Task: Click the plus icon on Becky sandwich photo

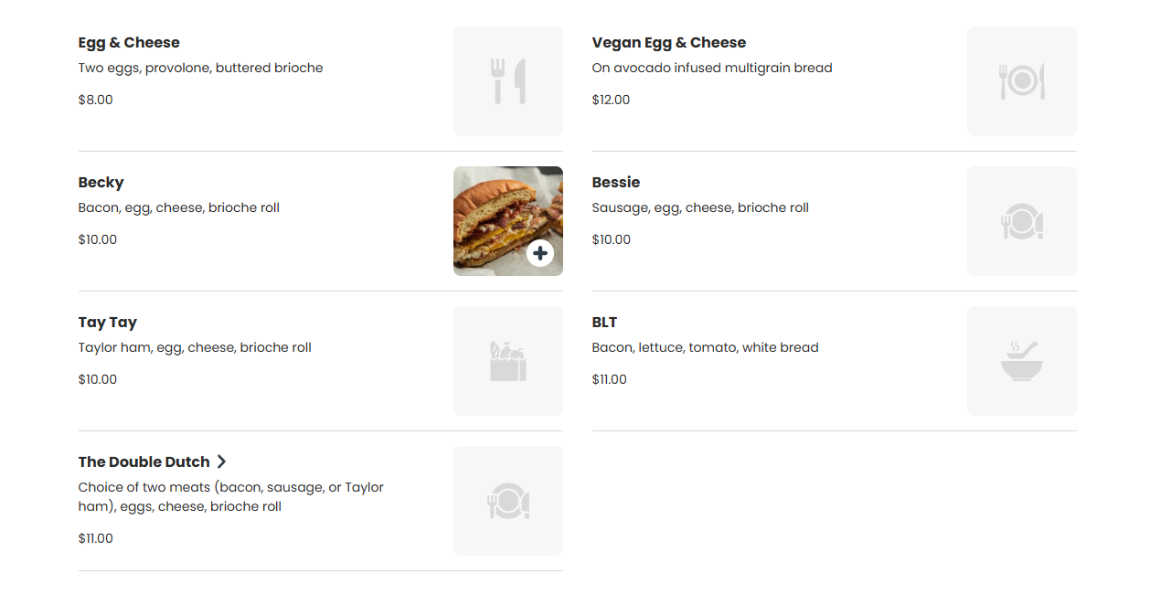Action: (540, 253)
